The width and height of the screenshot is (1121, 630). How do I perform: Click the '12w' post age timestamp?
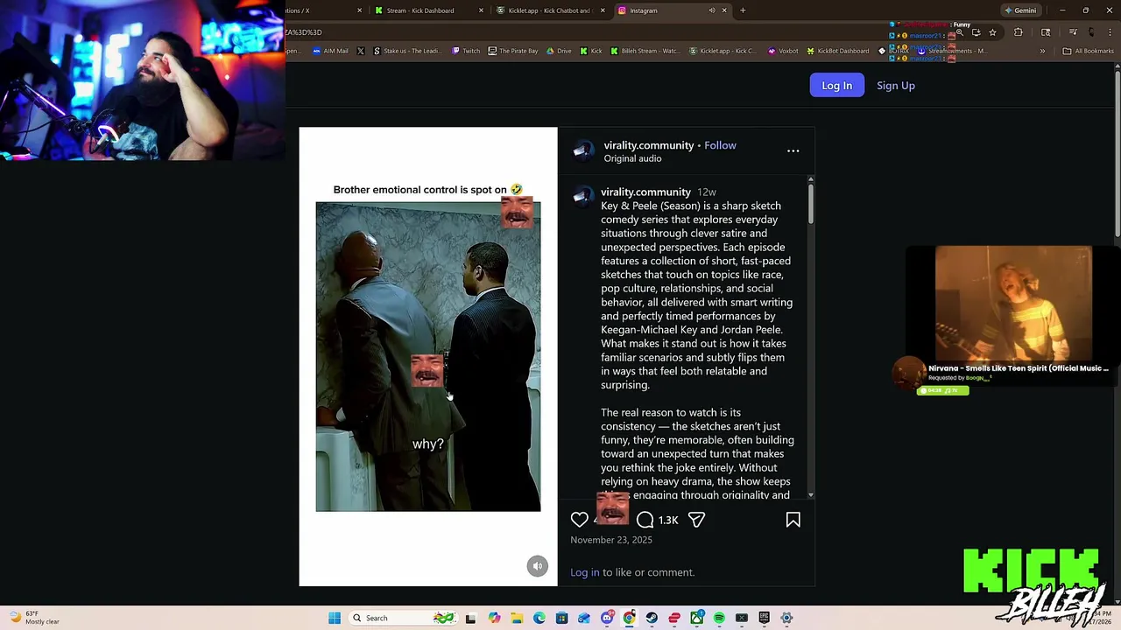707,192
